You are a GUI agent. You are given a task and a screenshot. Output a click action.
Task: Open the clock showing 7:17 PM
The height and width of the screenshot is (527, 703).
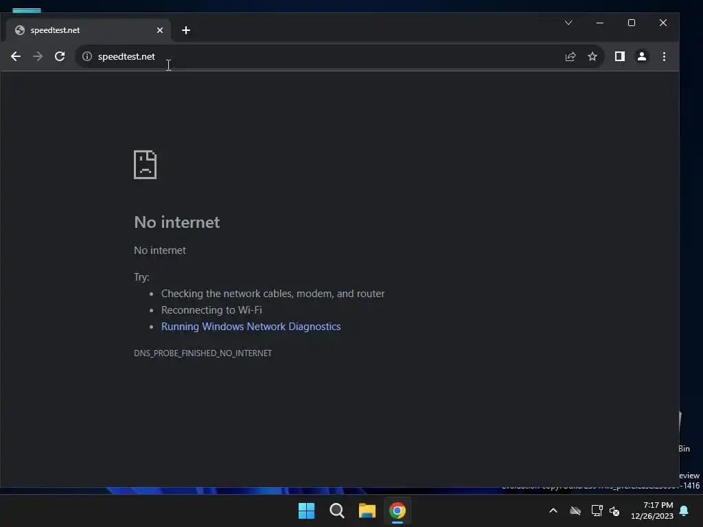click(652, 511)
